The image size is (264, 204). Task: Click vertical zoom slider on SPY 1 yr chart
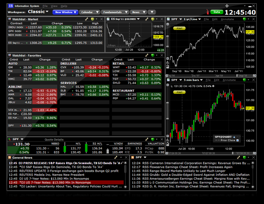[x=167, y=41]
